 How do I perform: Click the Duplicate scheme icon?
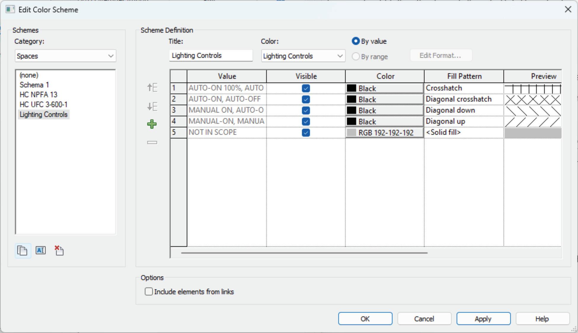pyautogui.click(x=23, y=251)
